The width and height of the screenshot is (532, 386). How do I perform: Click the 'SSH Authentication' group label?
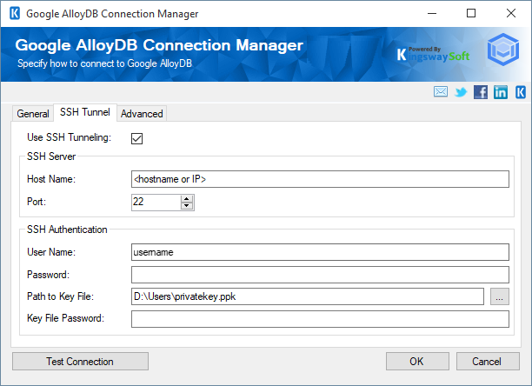(67, 230)
